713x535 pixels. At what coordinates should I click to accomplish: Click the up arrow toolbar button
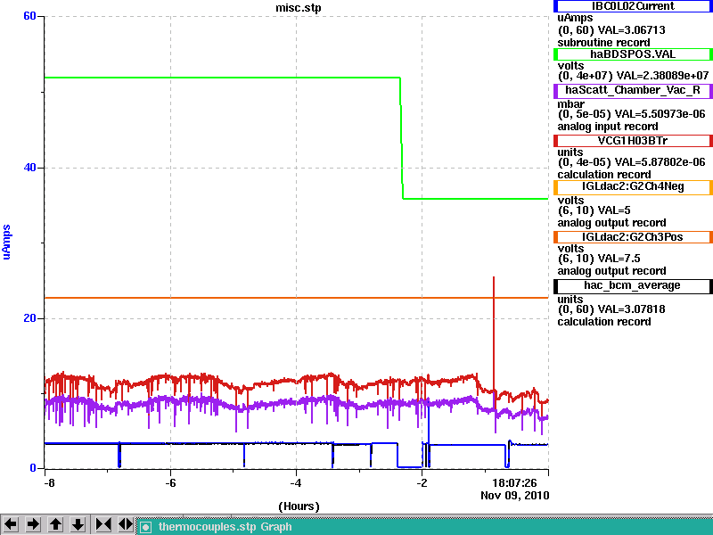55,524
